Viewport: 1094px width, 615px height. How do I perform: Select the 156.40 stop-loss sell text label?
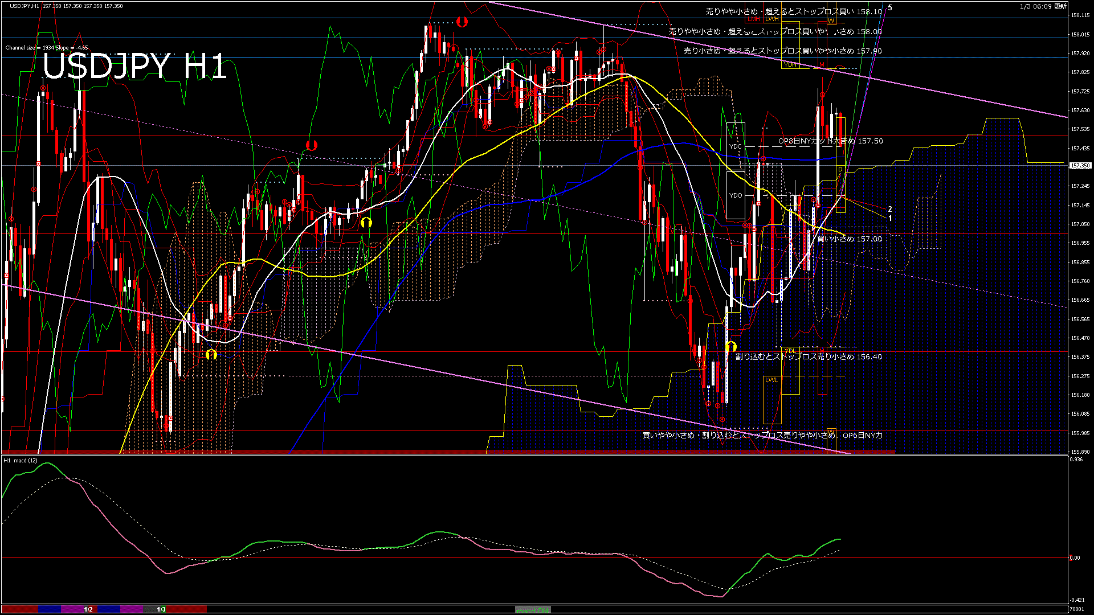tap(809, 356)
